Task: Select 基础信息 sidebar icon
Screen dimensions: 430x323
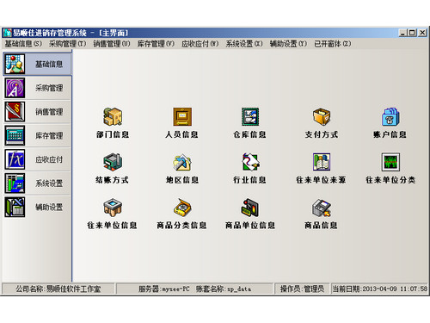Action: [x=15, y=64]
